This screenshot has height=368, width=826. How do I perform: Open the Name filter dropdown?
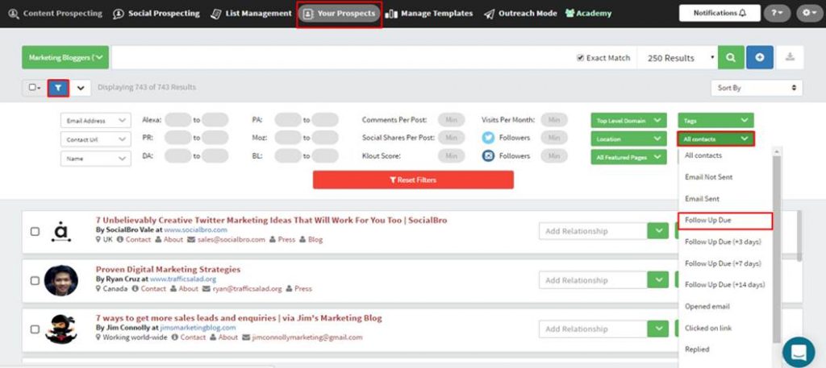tap(96, 159)
